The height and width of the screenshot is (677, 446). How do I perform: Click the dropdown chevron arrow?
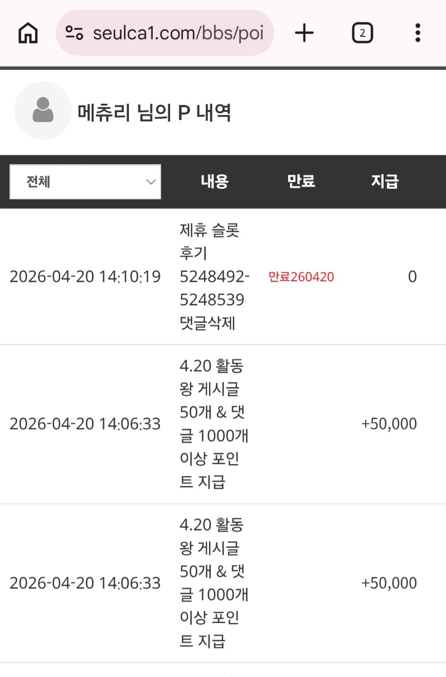pyautogui.click(x=151, y=182)
